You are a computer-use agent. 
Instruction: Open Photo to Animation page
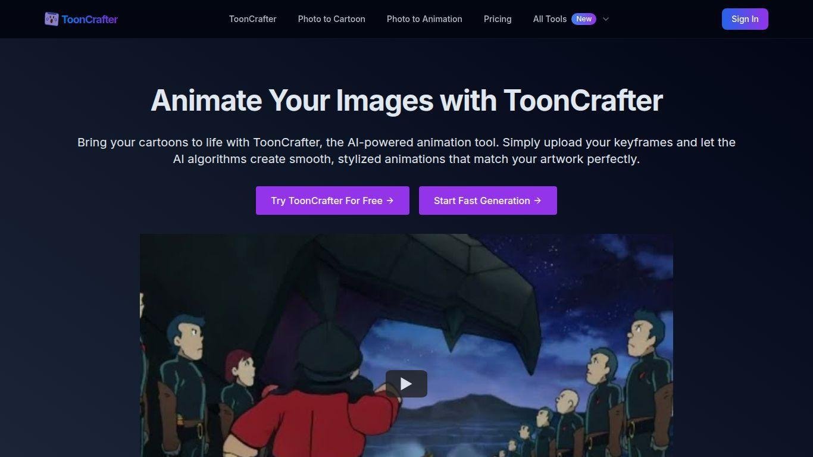[x=424, y=19]
